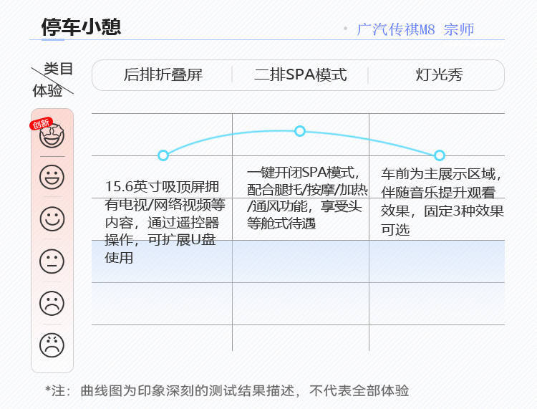Click the red 创新 badge
Image resolution: width=537 pixels, height=409 pixels.
(41, 123)
